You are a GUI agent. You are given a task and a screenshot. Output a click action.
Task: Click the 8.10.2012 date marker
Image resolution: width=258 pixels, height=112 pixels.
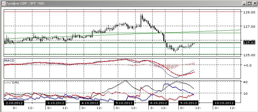(158, 103)
